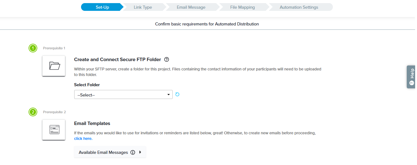Click the question mark icon on Help tab
The height and width of the screenshot is (165, 417).
coord(412,83)
